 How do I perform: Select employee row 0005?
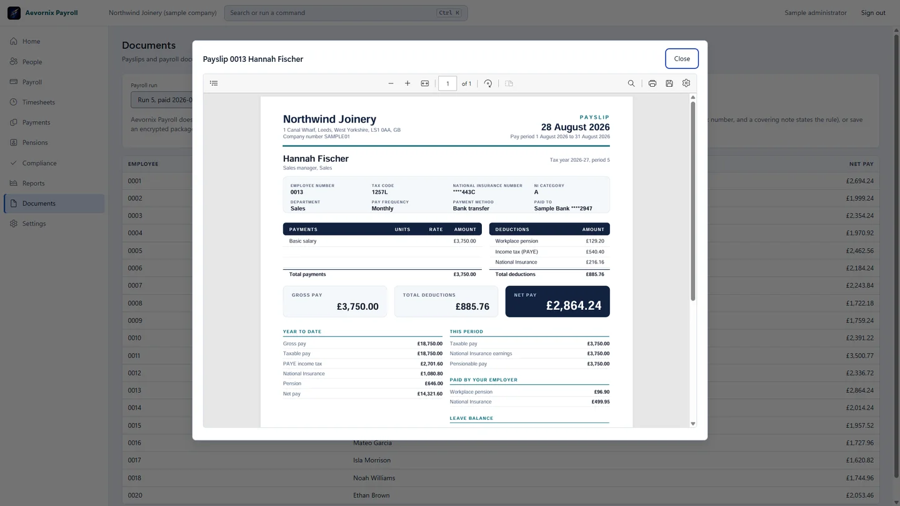pyautogui.click(x=500, y=251)
